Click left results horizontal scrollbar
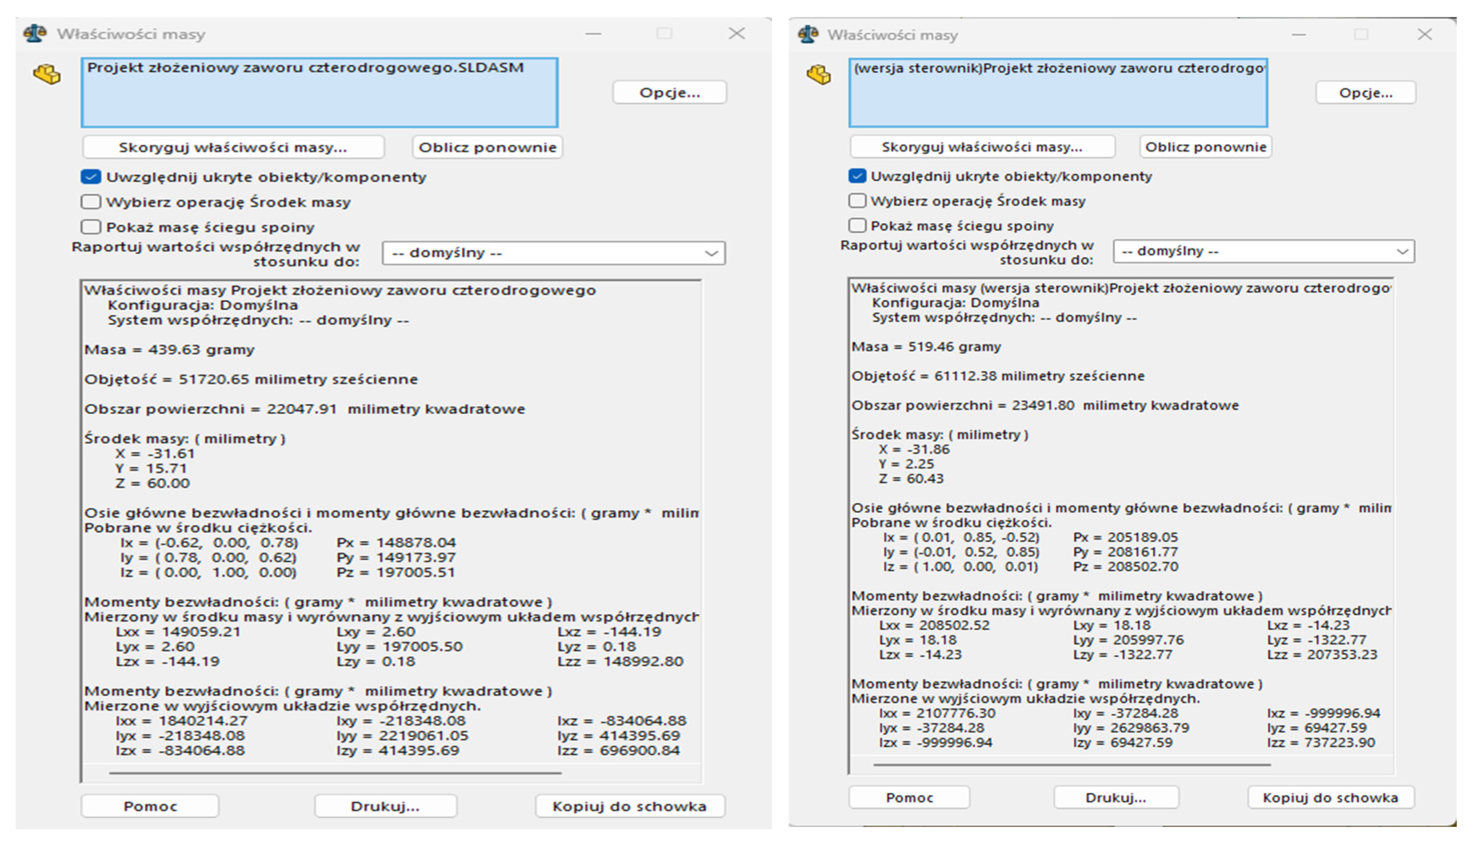 (335, 773)
